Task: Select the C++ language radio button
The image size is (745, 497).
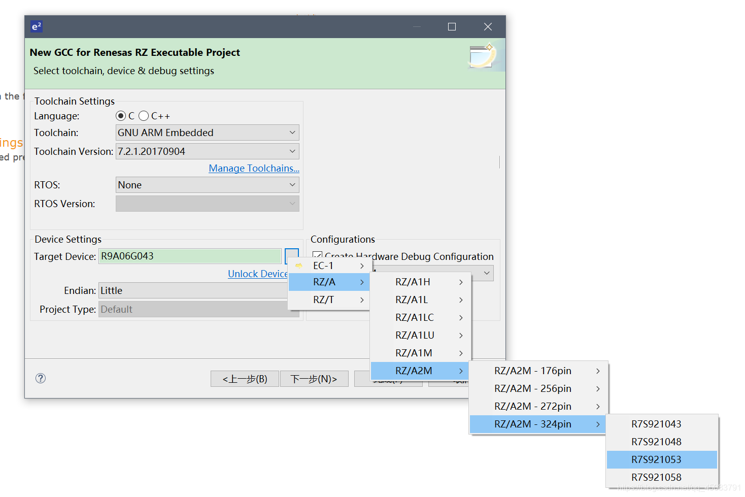Action: pos(144,116)
